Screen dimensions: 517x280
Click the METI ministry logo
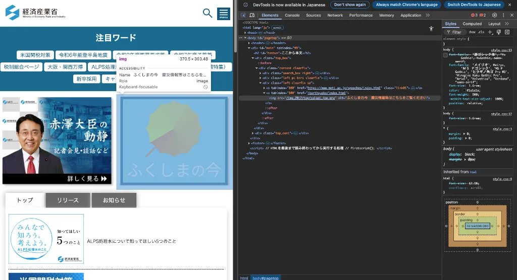[x=35, y=13]
